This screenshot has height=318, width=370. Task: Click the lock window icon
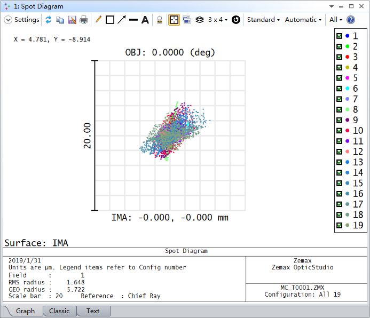(x=159, y=20)
